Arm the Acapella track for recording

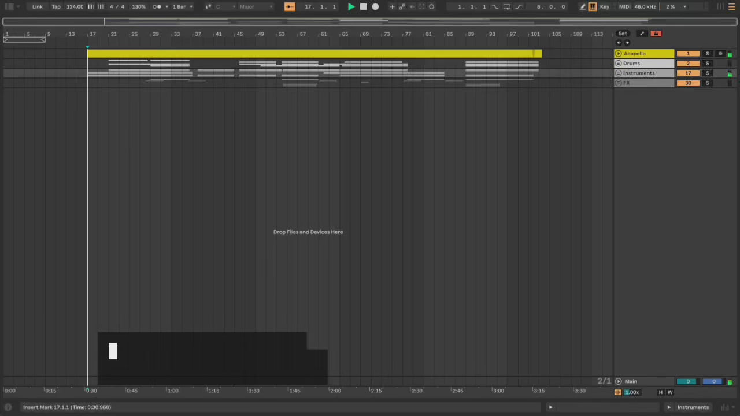tap(720, 54)
